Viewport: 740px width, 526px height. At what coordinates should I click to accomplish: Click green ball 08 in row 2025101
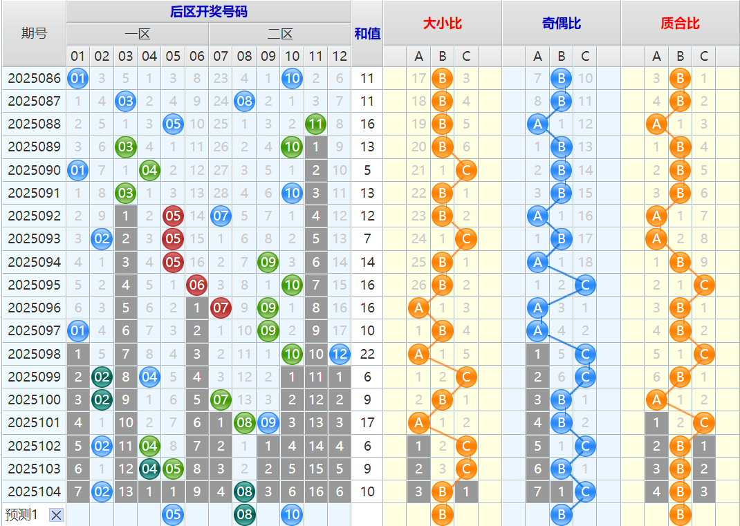pyautogui.click(x=244, y=422)
